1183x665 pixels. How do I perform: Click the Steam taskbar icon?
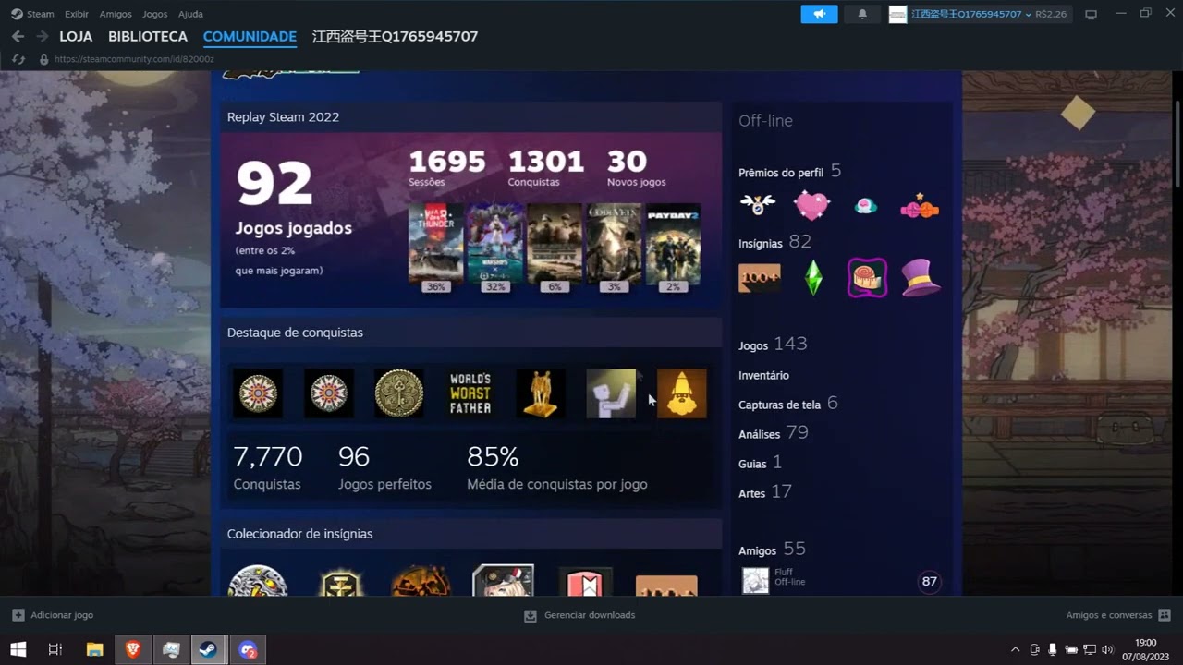click(209, 649)
